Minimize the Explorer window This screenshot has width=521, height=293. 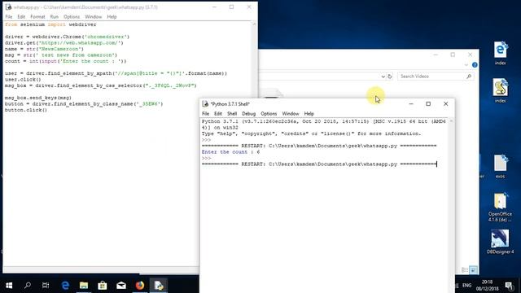436,55
